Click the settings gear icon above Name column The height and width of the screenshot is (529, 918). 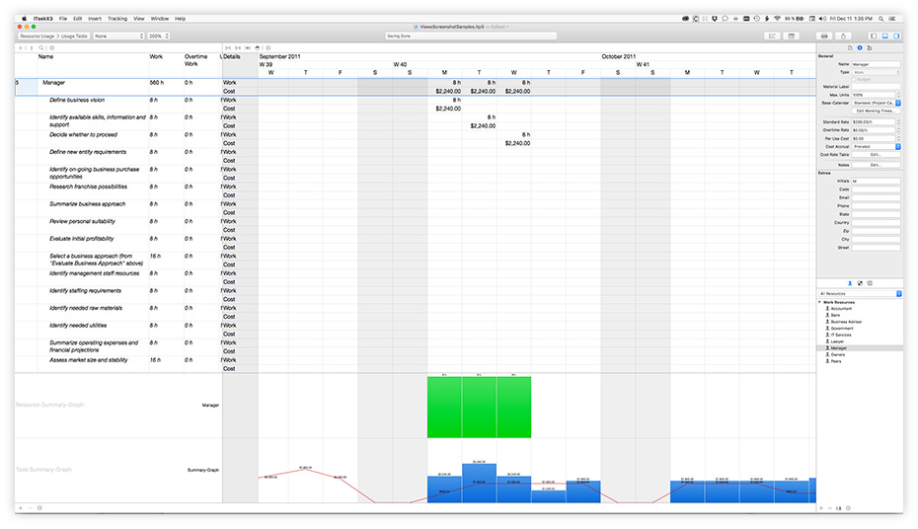[52, 48]
